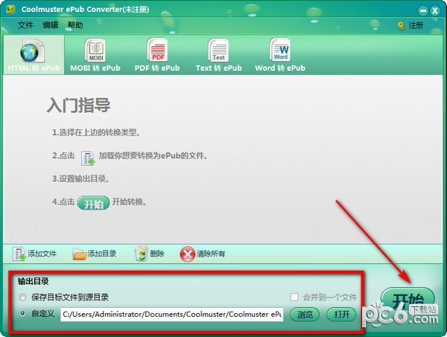The height and width of the screenshot is (337, 447).
Task: Click the 添加目录 folder icon
Action: (x=79, y=253)
